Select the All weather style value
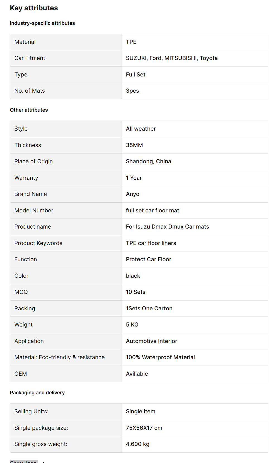This screenshot has width=269, height=463. click(x=140, y=129)
